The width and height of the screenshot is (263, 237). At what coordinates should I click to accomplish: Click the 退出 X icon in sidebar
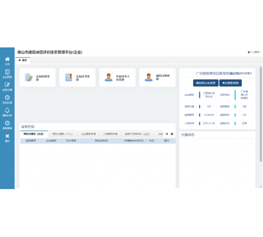point(7,138)
